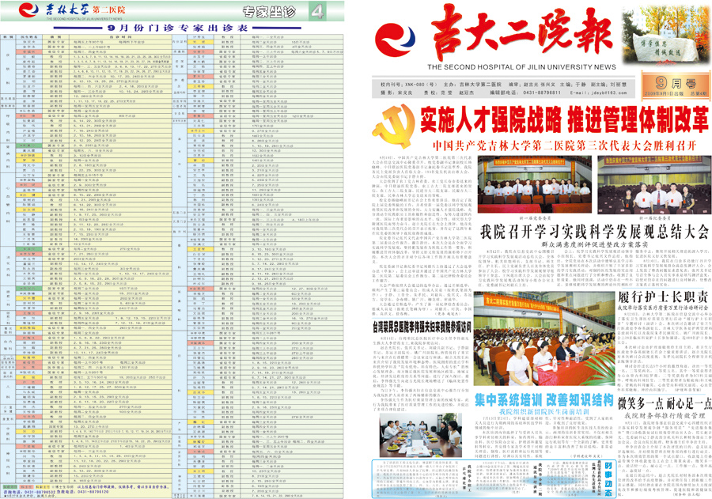Open the nurses' assembly hall photo
Screen dimensions: 712x499
point(544,338)
